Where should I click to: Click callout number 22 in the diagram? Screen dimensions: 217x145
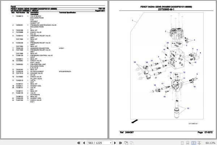135,62
